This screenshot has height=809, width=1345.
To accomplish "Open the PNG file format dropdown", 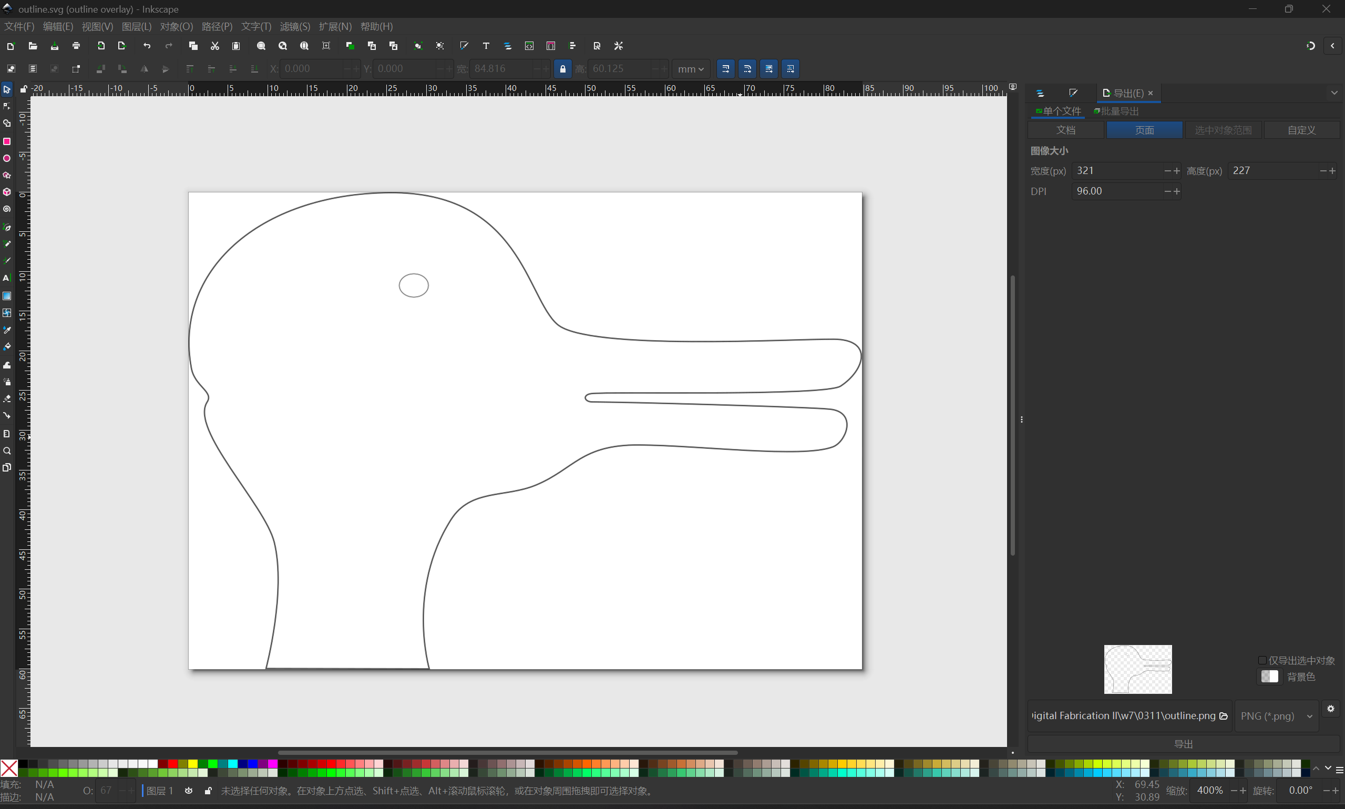I will [x=1276, y=716].
